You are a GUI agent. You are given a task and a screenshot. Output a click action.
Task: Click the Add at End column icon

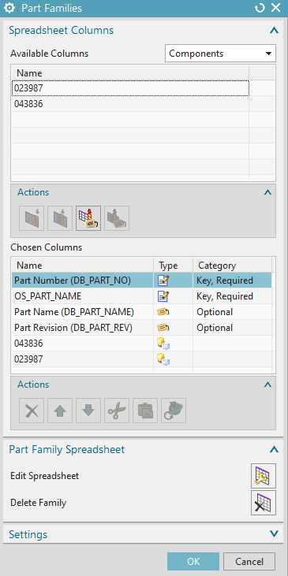pos(32,218)
